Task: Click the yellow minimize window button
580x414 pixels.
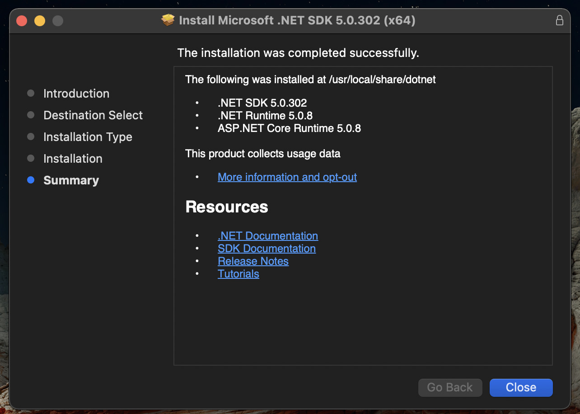Action: [x=40, y=21]
